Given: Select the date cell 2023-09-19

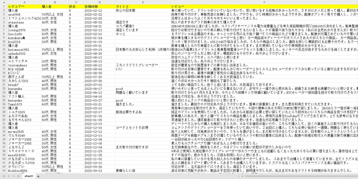Looking at the screenshot, I should pyautogui.click(x=99, y=49).
